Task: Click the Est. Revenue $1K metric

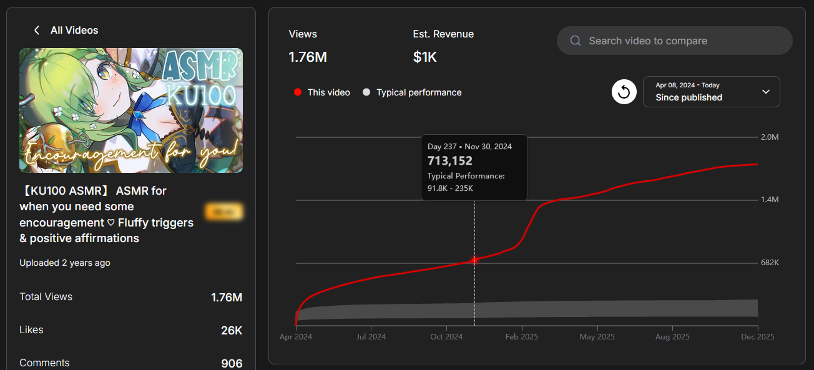Action: point(443,46)
